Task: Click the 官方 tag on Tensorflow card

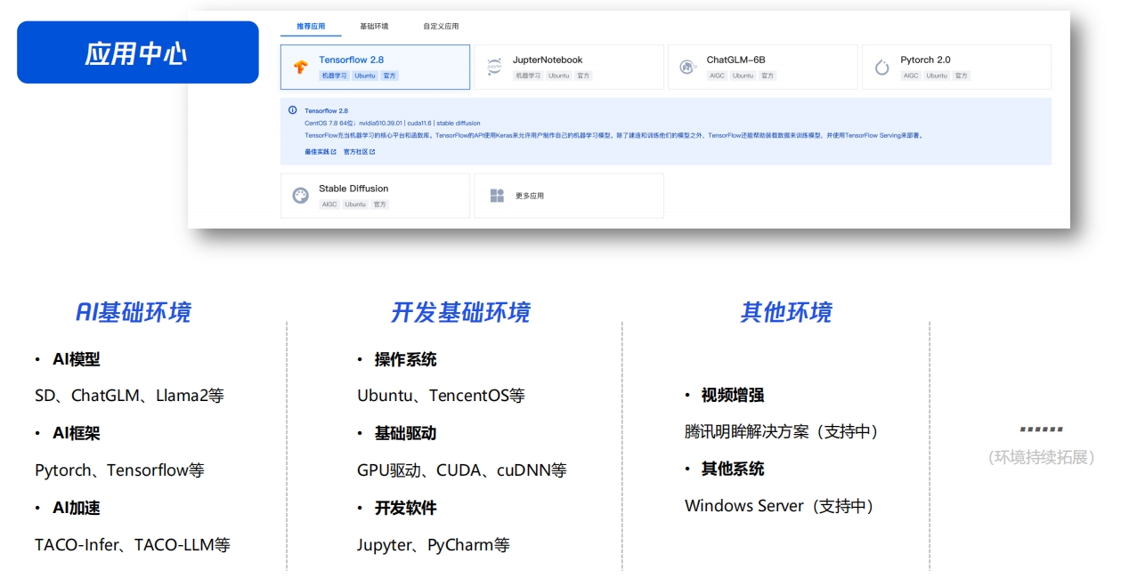Action: tap(389, 76)
